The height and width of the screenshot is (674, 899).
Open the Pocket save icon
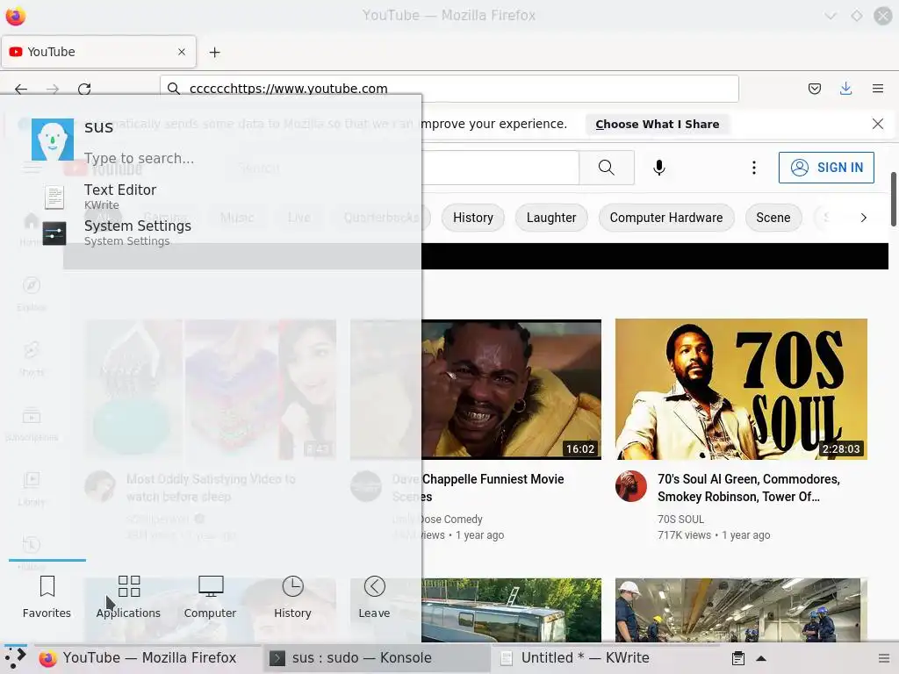pyautogui.click(x=814, y=89)
